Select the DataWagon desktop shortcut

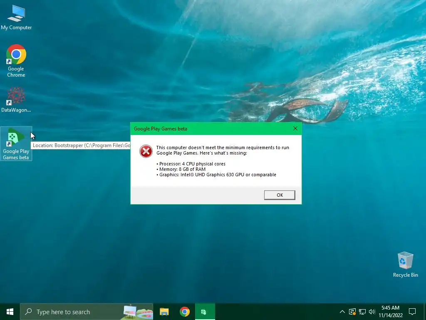16,100
